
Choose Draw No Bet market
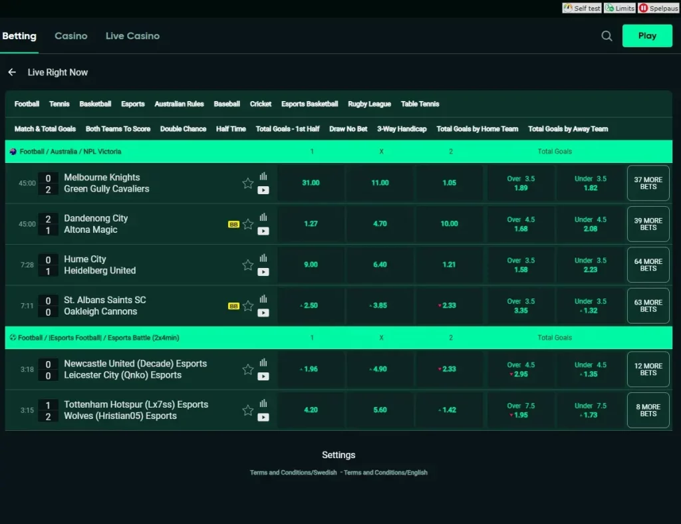pyautogui.click(x=348, y=129)
